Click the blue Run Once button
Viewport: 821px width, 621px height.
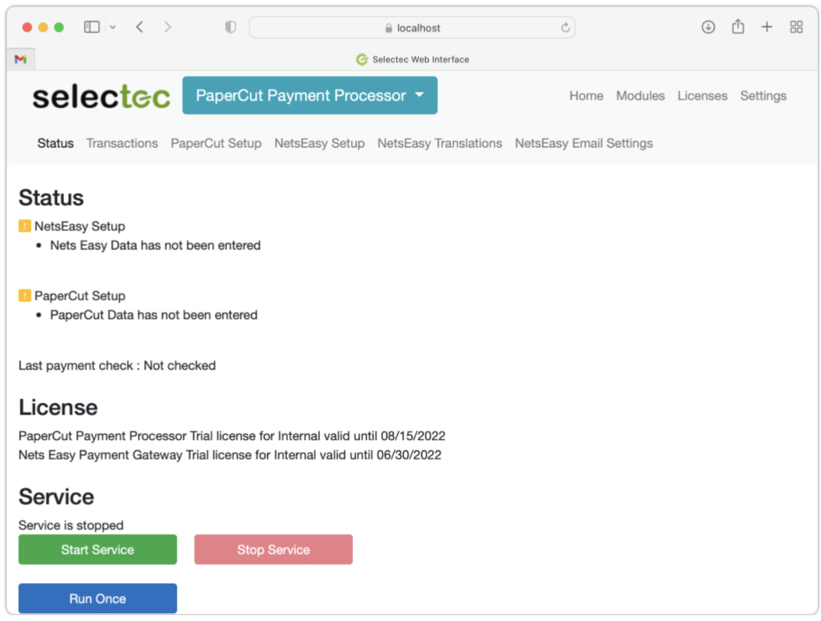pyautogui.click(x=98, y=599)
